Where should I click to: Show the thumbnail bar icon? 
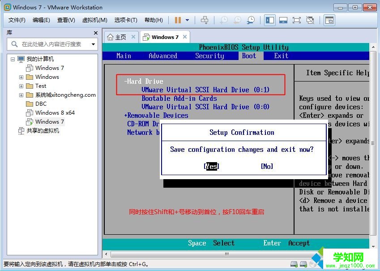coord(329,20)
